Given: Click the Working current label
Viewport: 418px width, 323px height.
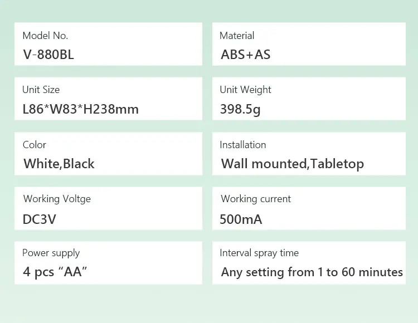Looking at the screenshot, I should tap(256, 199).
